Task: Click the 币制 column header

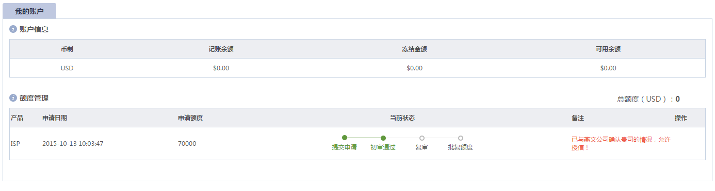Action: (x=67, y=49)
